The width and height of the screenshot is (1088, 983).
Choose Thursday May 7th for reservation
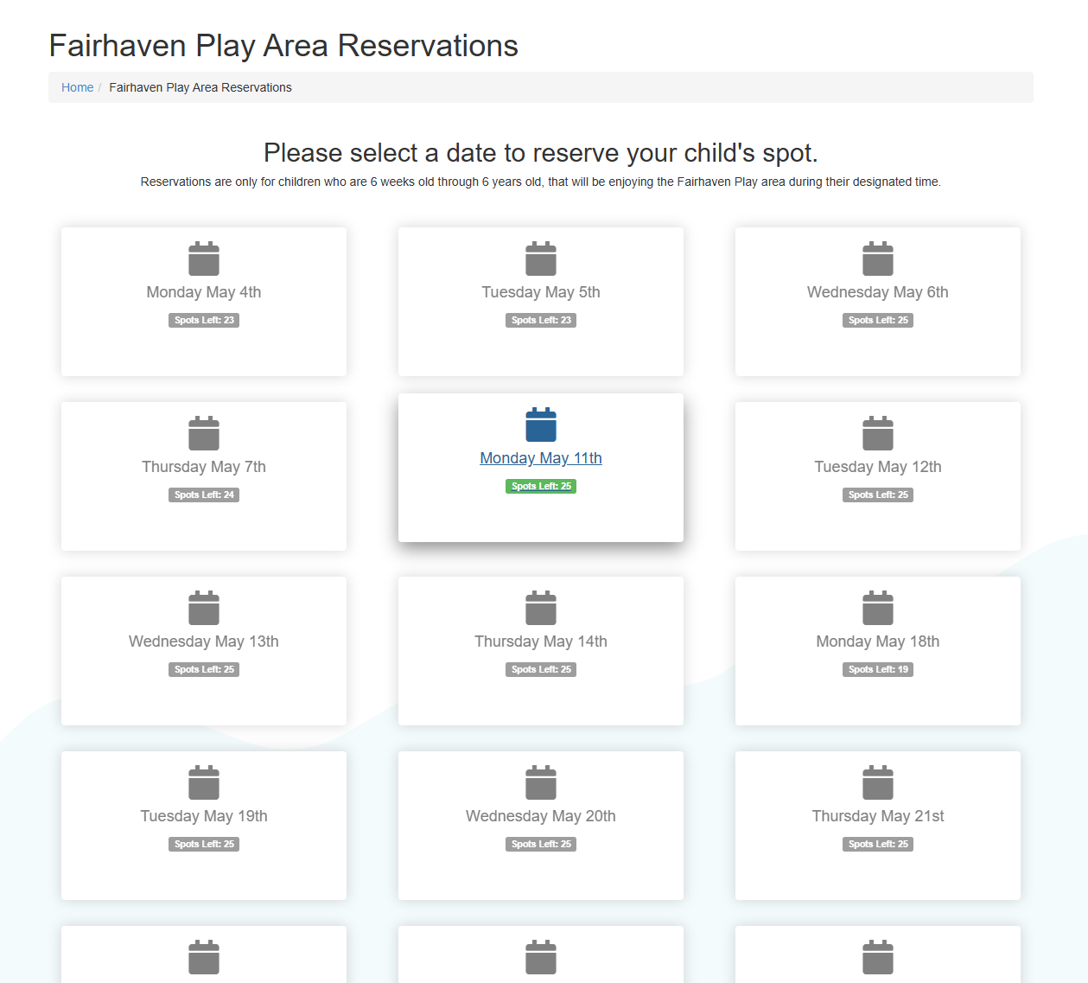click(x=204, y=467)
